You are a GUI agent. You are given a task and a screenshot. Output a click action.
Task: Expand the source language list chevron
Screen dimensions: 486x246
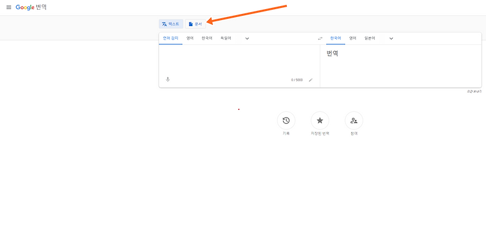[247, 38]
